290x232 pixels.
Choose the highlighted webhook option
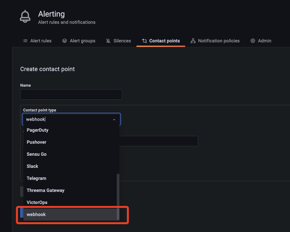[x=36, y=214]
